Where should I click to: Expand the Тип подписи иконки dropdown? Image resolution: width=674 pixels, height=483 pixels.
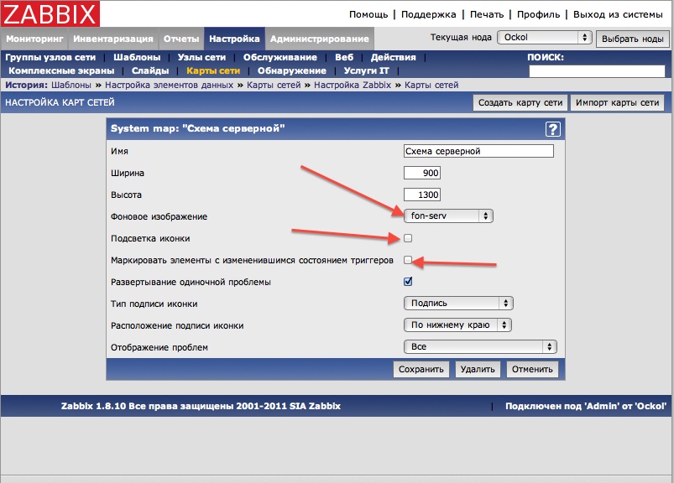pyautogui.click(x=457, y=304)
